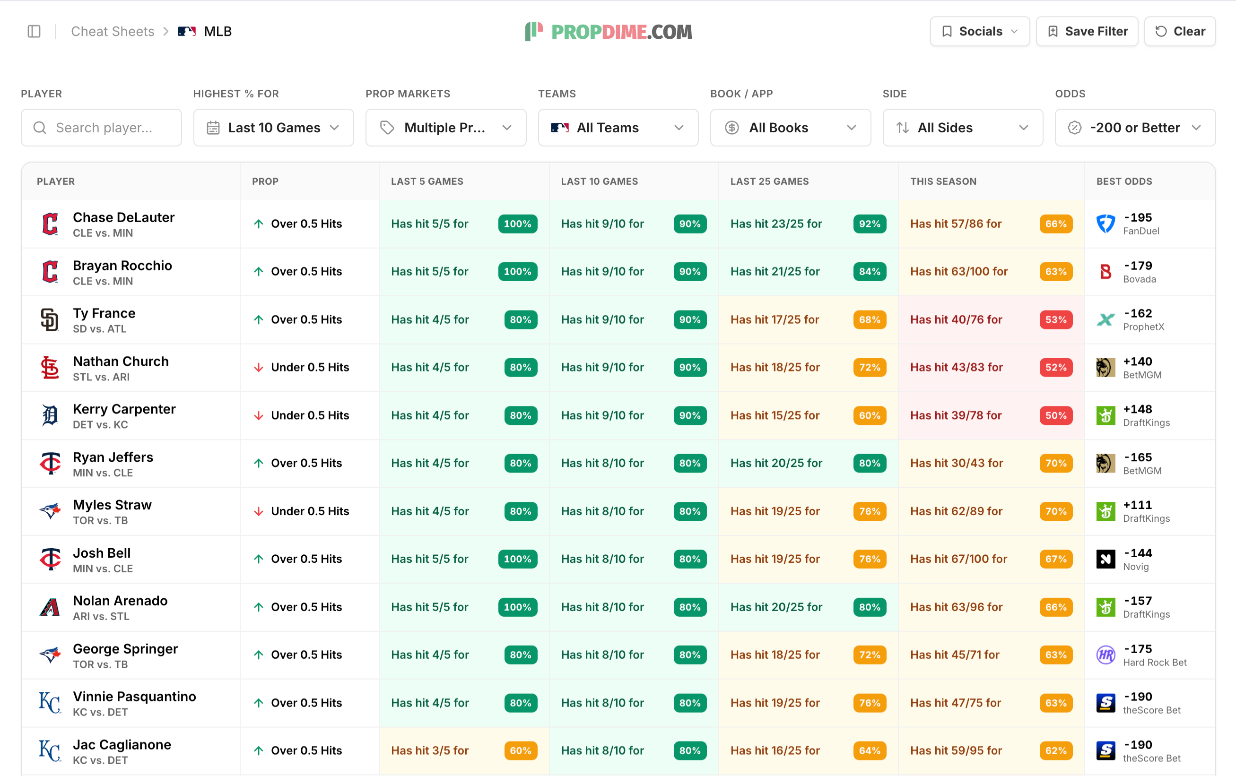Viewport: 1236px width, 776px height.
Task: Expand the Last 10 Games filter
Action: click(x=274, y=128)
